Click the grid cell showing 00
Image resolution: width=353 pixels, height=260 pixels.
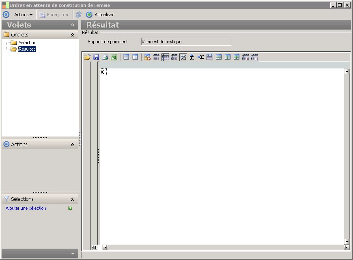(103, 72)
